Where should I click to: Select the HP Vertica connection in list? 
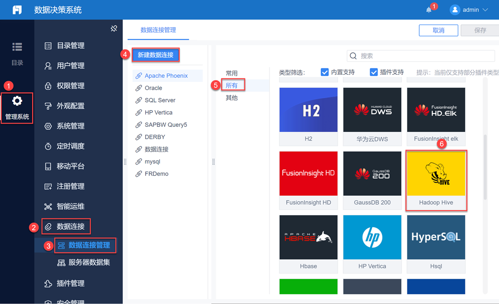(x=167, y=112)
